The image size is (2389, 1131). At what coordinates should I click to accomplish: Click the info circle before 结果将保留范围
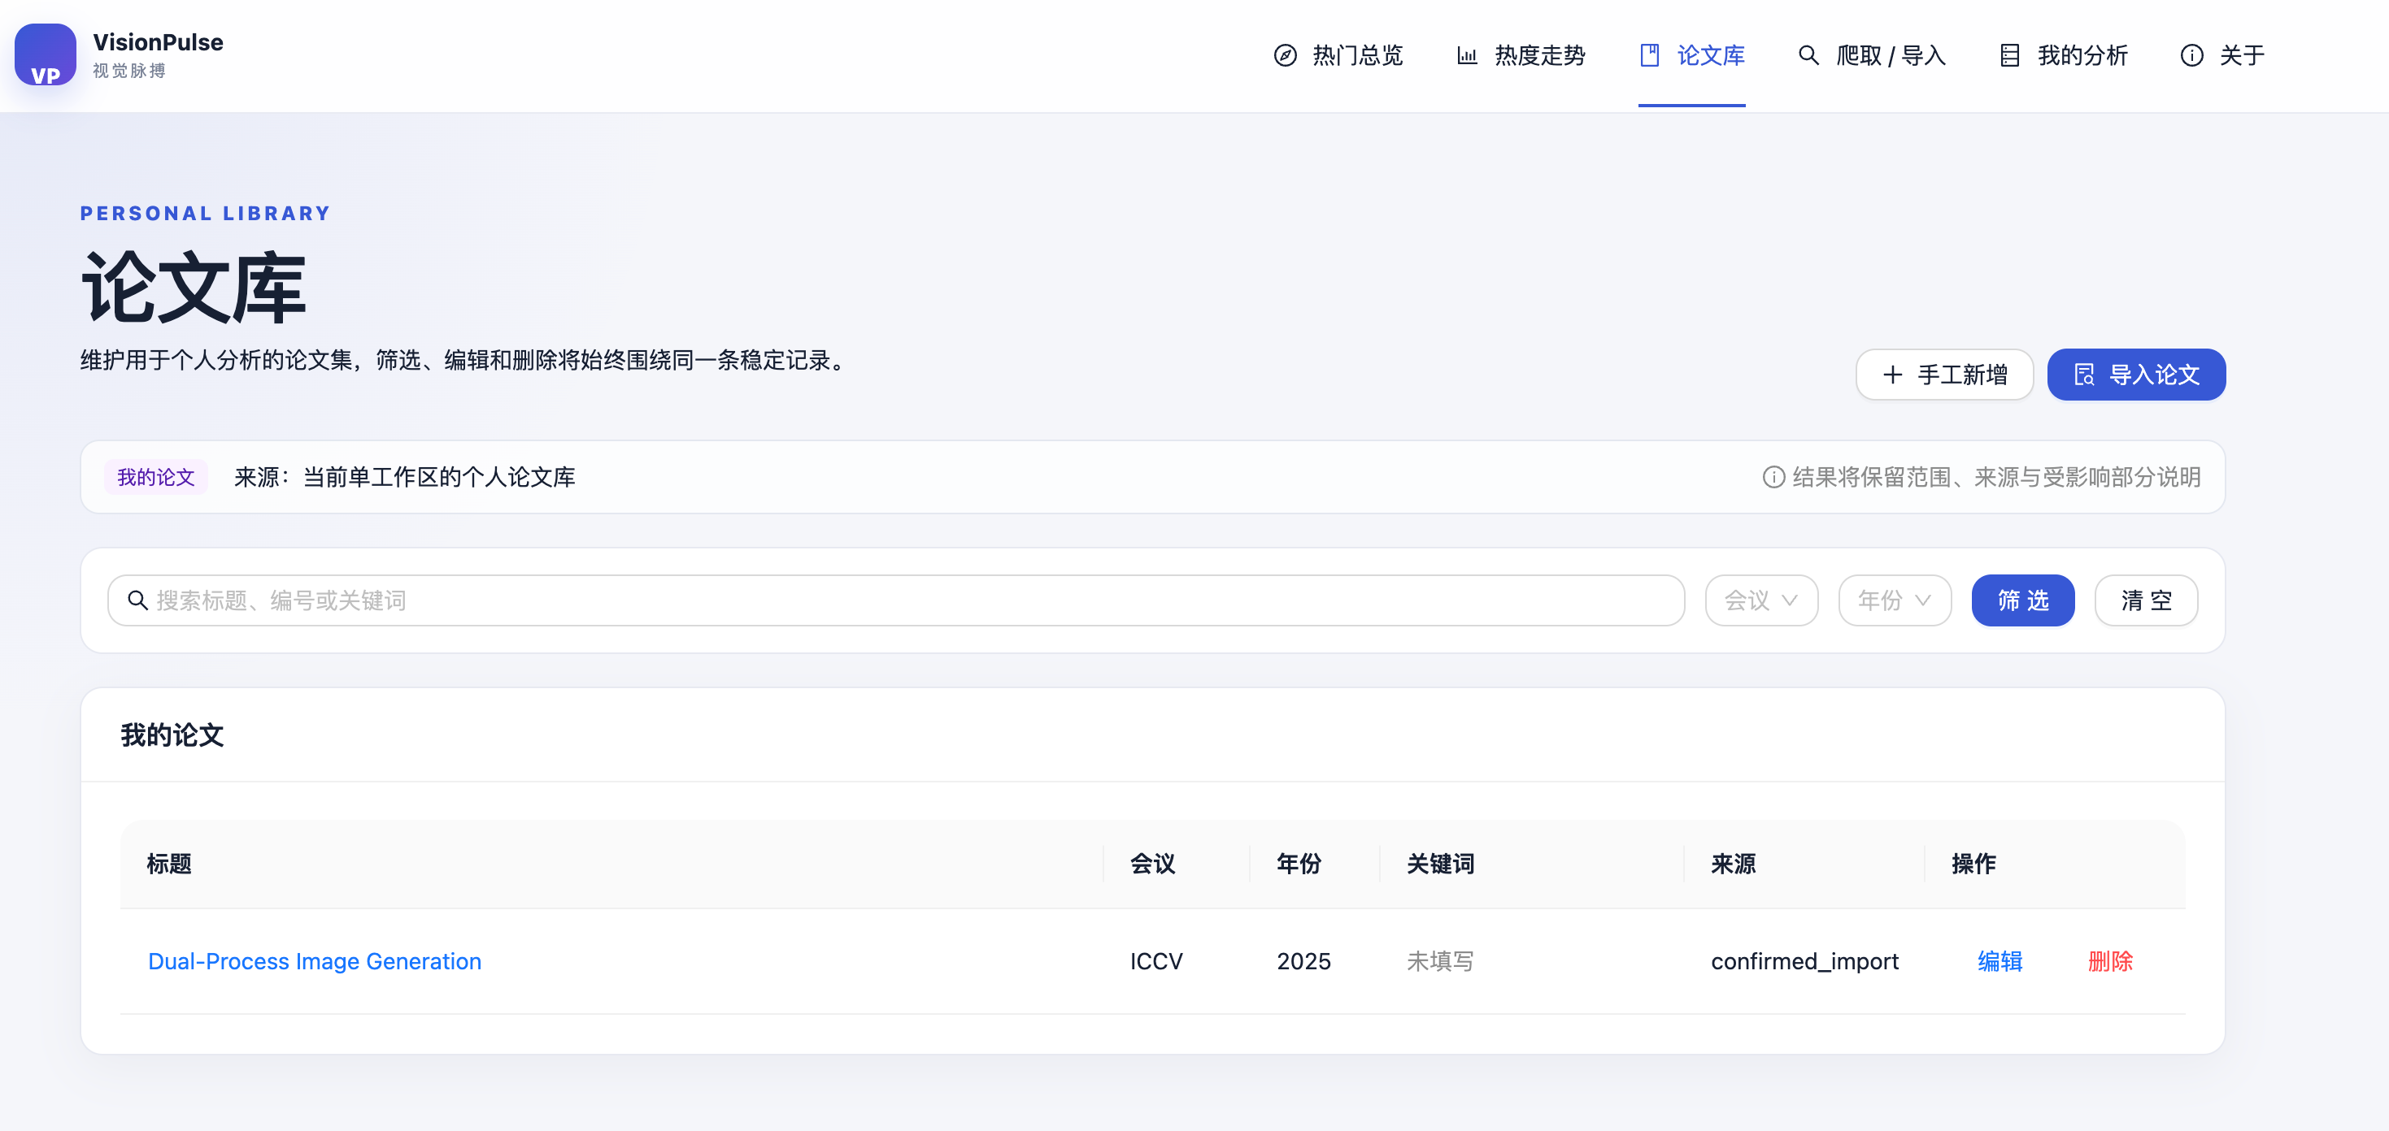(1773, 478)
